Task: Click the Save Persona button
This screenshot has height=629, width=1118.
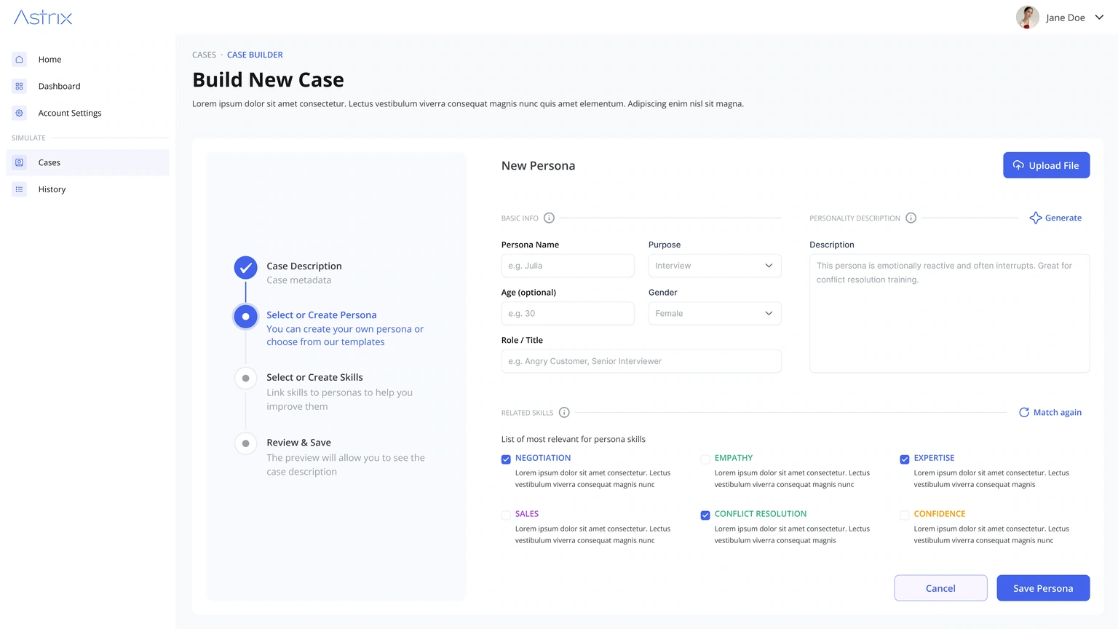Action: tap(1043, 588)
